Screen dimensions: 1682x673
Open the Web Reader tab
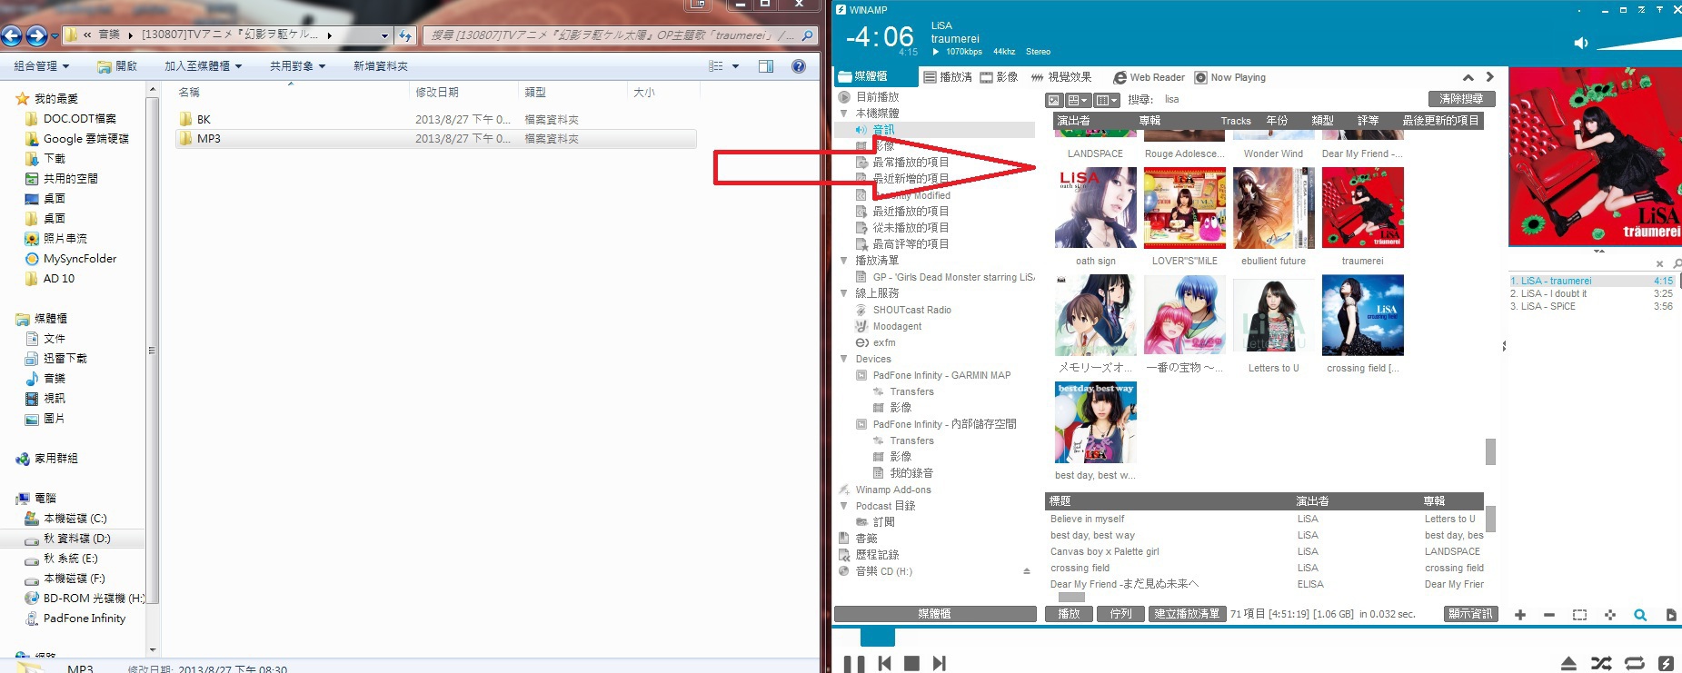(x=1150, y=77)
